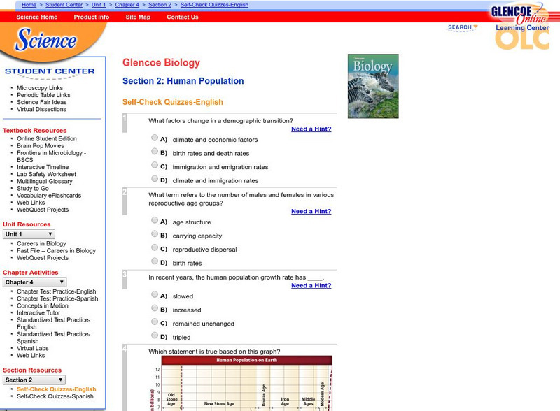Image resolution: width=560 pixels, height=411 pixels.
Task: Open Standardized Test Practice-English link
Action: pos(54,323)
